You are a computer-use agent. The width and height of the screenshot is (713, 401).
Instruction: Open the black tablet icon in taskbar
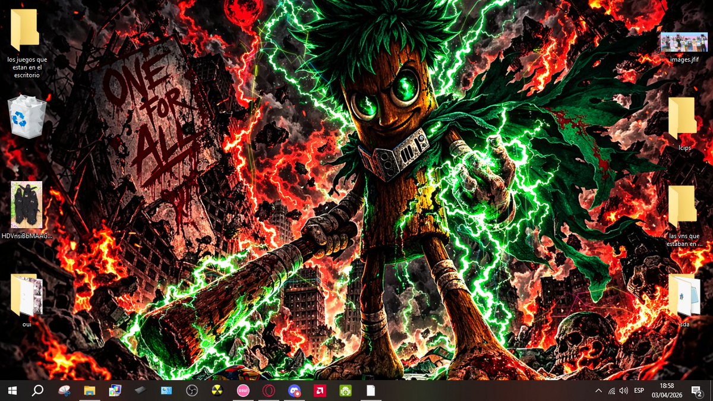[x=141, y=390]
